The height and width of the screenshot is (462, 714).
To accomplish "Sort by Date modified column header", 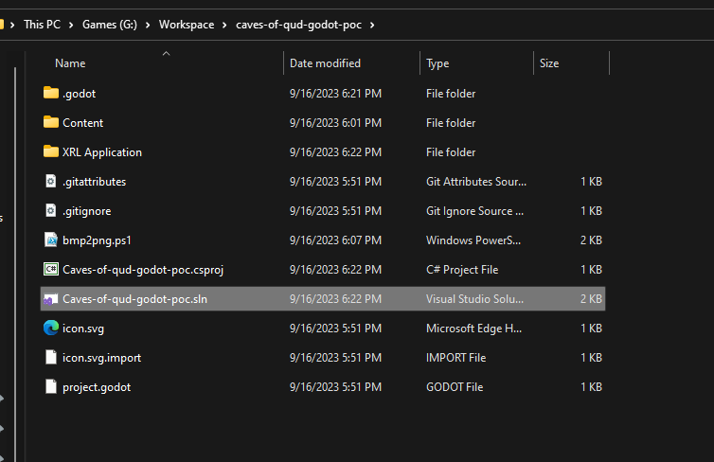I will pos(325,63).
